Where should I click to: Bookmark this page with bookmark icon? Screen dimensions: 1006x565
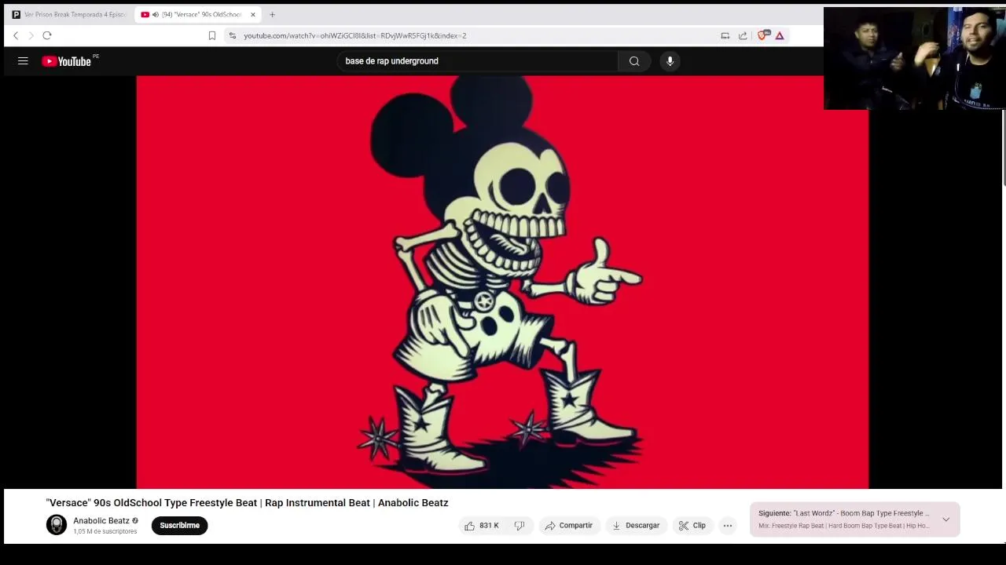pyautogui.click(x=212, y=35)
